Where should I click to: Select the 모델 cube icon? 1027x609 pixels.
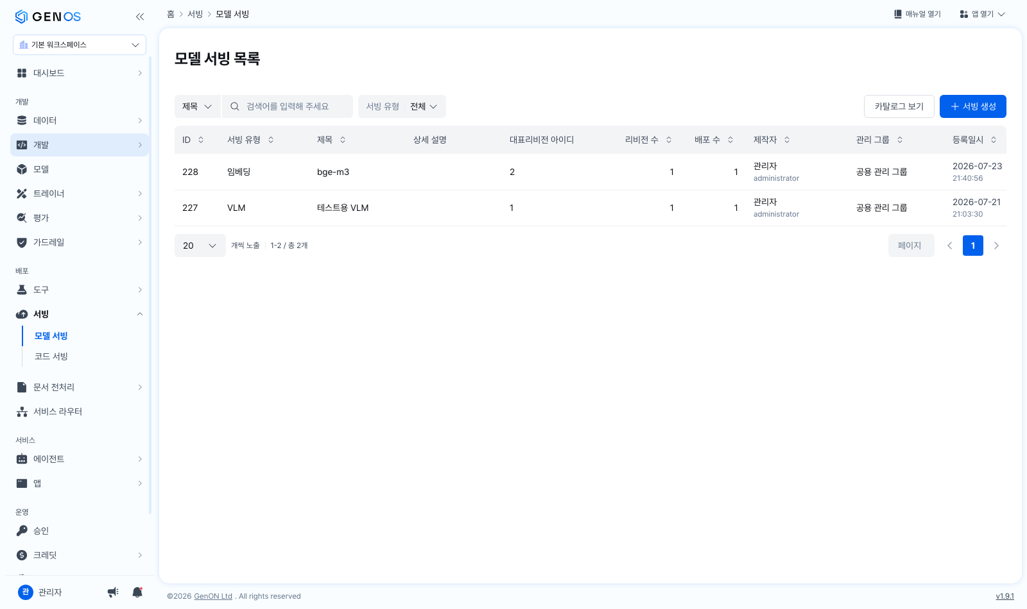tap(22, 169)
